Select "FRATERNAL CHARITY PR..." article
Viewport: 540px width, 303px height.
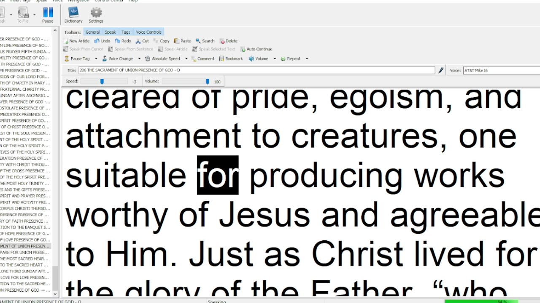(x=25, y=89)
